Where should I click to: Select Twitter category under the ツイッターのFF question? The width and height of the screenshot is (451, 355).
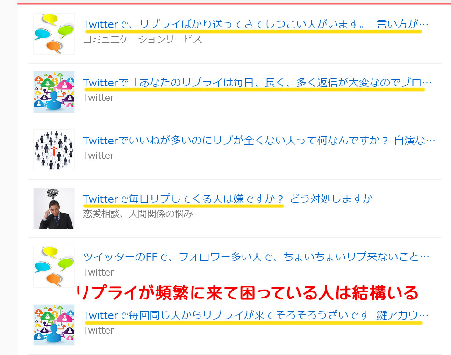(x=98, y=272)
